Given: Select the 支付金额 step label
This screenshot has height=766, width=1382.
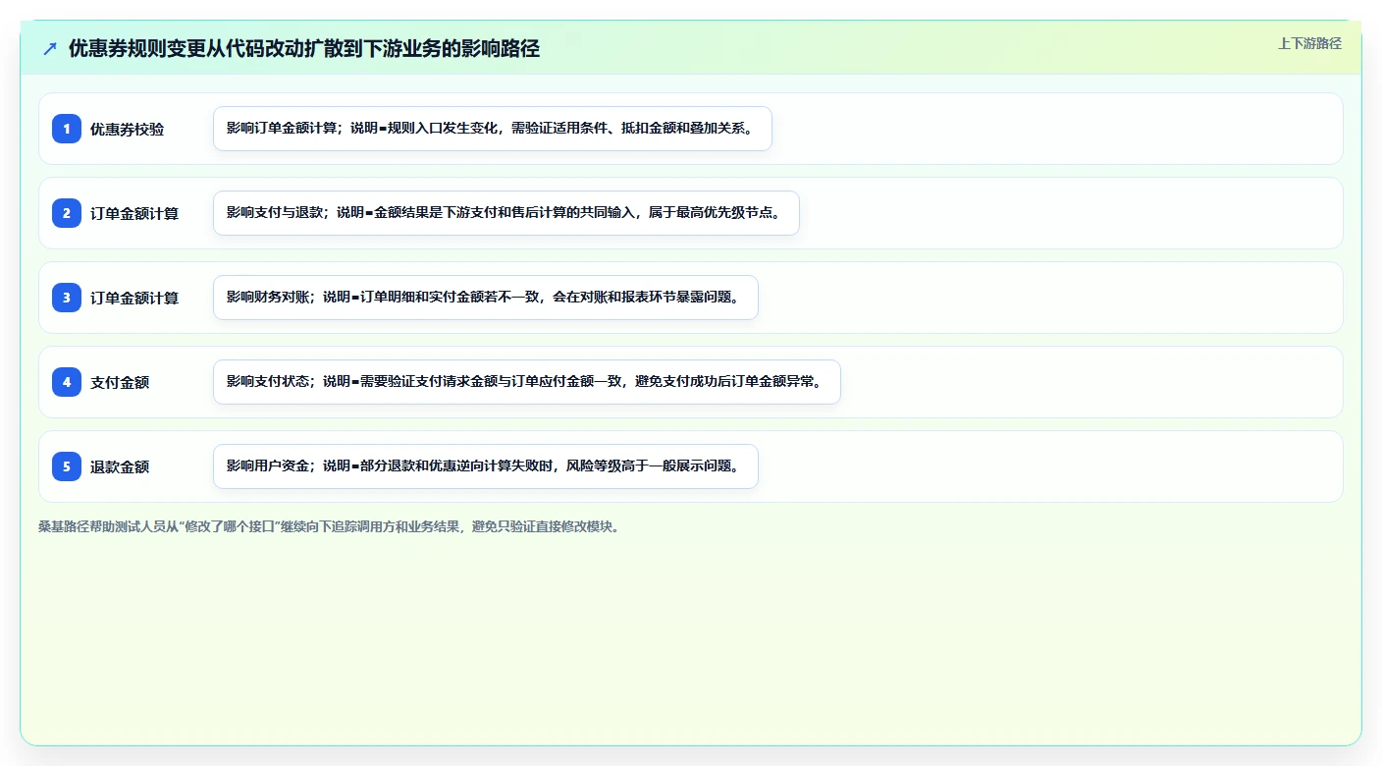Looking at the screenshot, I should (120, 382).
